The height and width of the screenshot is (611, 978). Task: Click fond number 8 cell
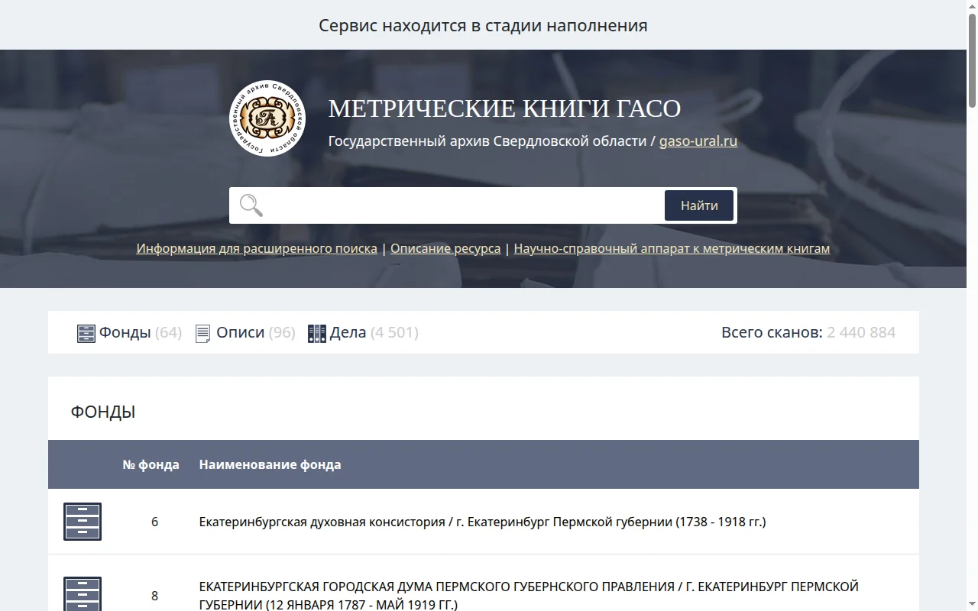tap(154, 596)
